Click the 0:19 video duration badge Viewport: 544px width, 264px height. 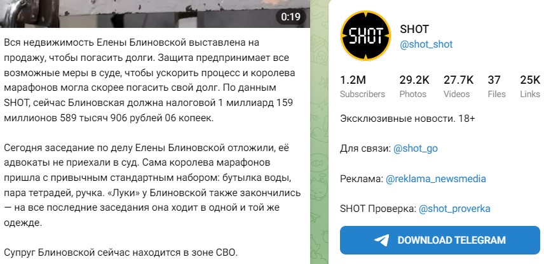tap(290, 16)
